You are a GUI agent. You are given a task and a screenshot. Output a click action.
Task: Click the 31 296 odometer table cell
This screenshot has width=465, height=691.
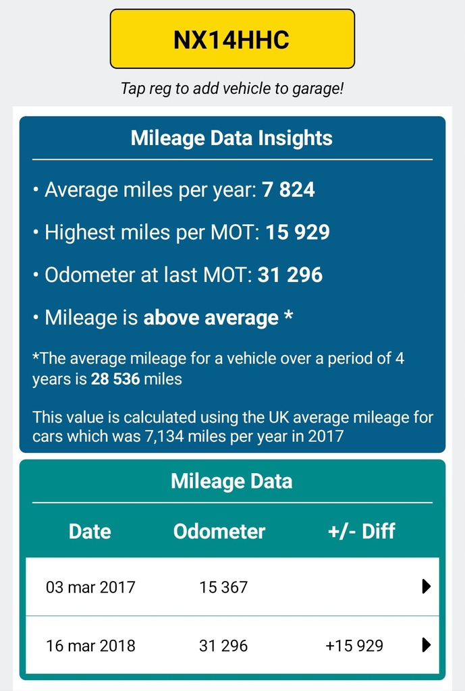click(223, 646)
